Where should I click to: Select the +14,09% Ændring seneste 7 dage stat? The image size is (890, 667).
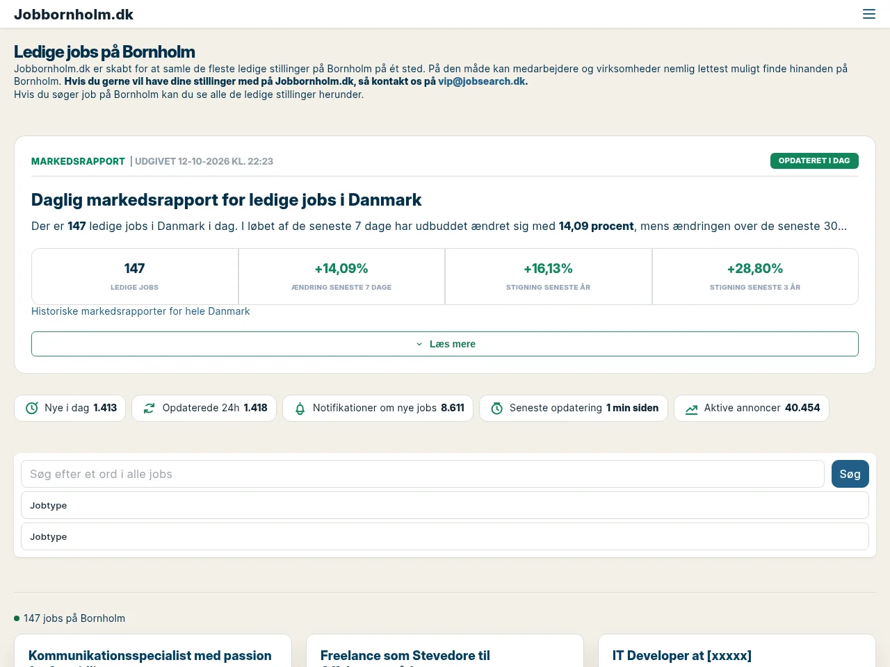tap(341, 277)
